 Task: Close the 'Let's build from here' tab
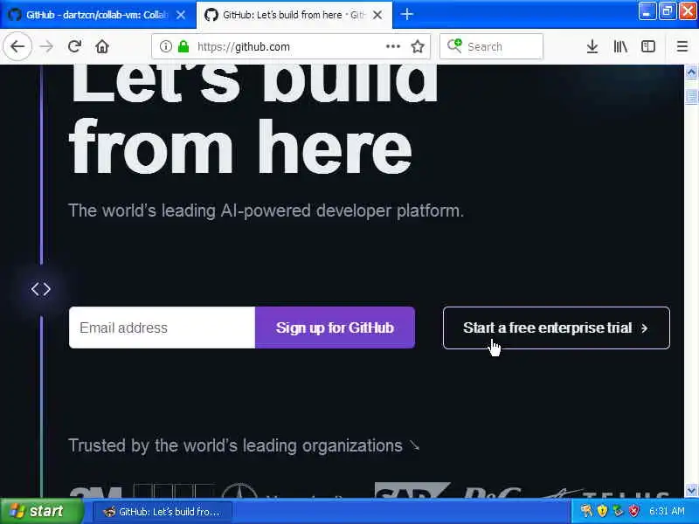377,15
